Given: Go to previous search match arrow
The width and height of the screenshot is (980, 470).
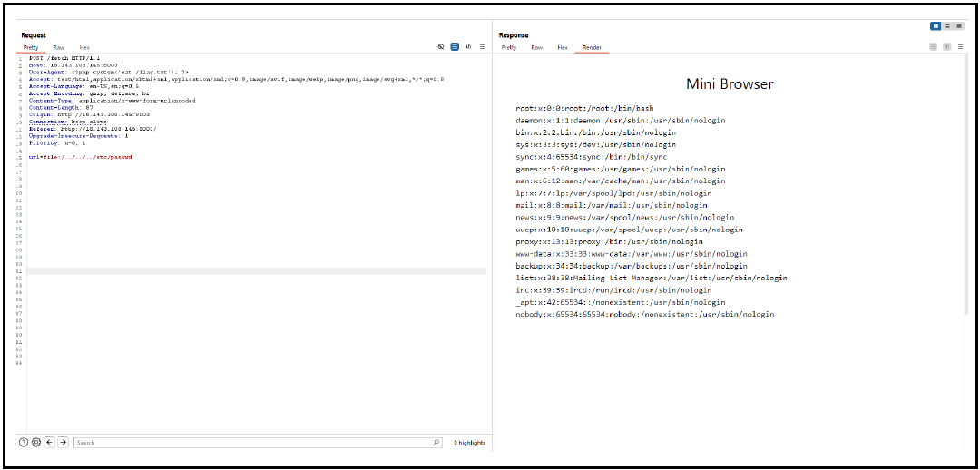Looking at the screenshot, I should pos(49,442).
